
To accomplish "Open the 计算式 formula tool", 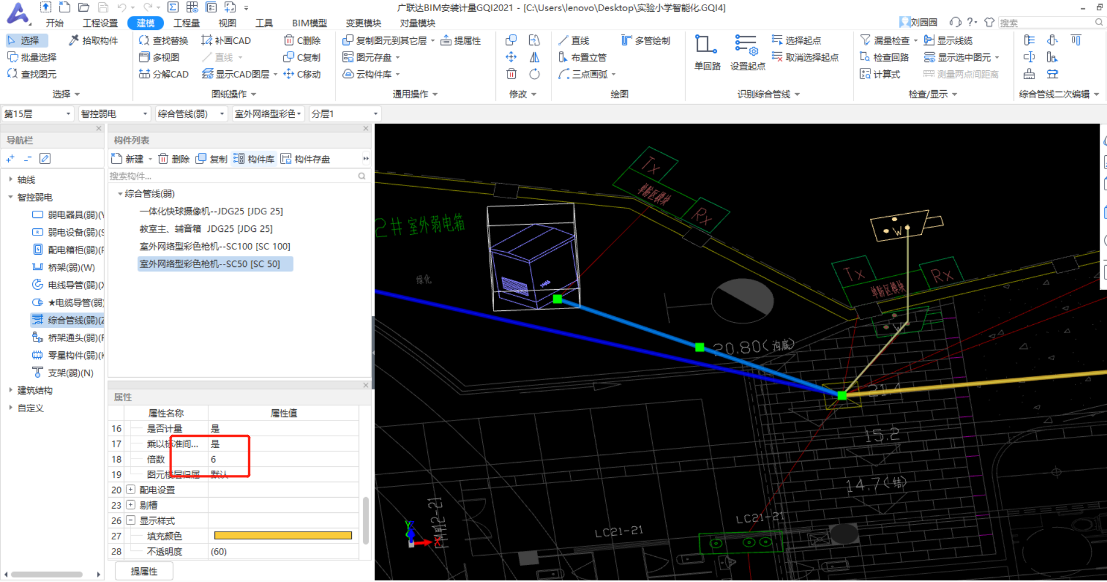I will pyautogui.click(x=880, y=74).
